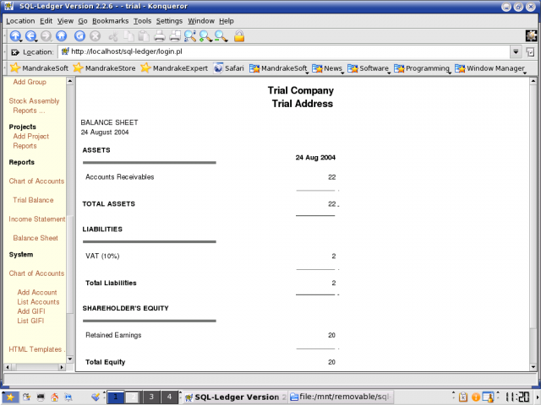This screenshot has width=541, height=405.
Task: Click the Stop loading icon
Action: [95, 35]
